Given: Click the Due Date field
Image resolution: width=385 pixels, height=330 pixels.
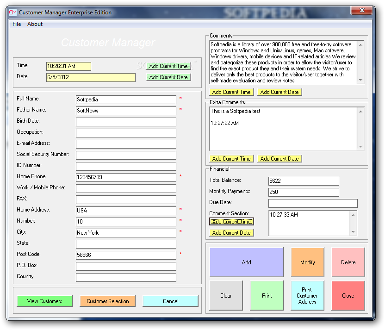Looking at the screenshot, I should coord(313,203).
